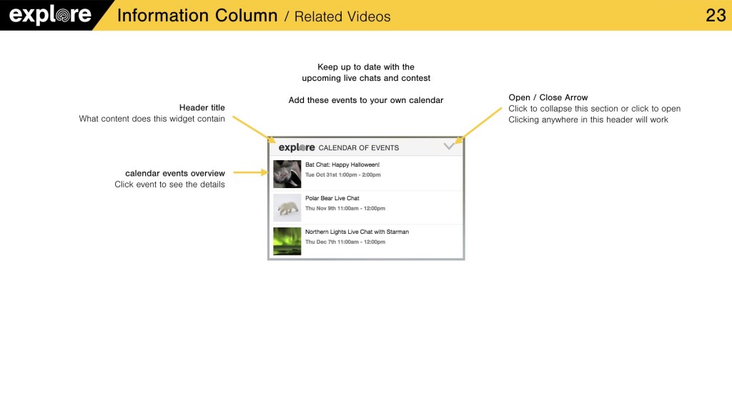Click the 'Information Column' slide title

tap(197, 15)
